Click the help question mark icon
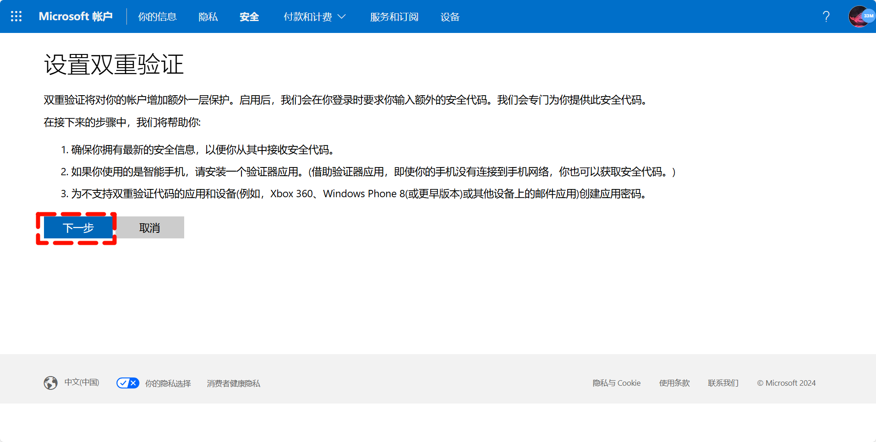 [x=826, y=16]
